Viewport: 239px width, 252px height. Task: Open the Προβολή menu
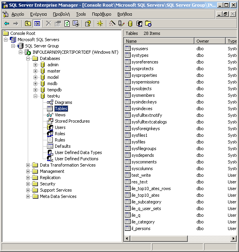point(61,14)
